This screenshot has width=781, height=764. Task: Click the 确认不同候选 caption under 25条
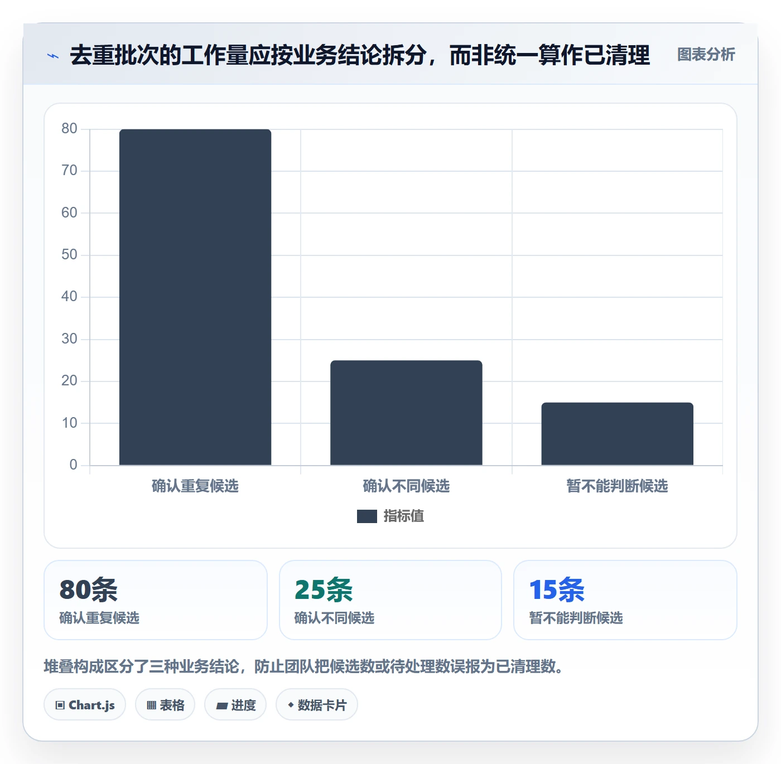[334, 618]
